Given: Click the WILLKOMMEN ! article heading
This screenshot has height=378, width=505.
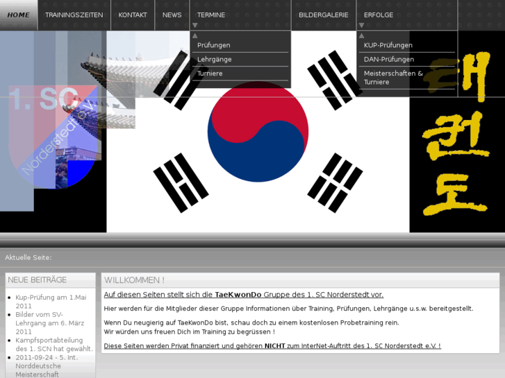Looking at the screenshot, I should 134,280.
